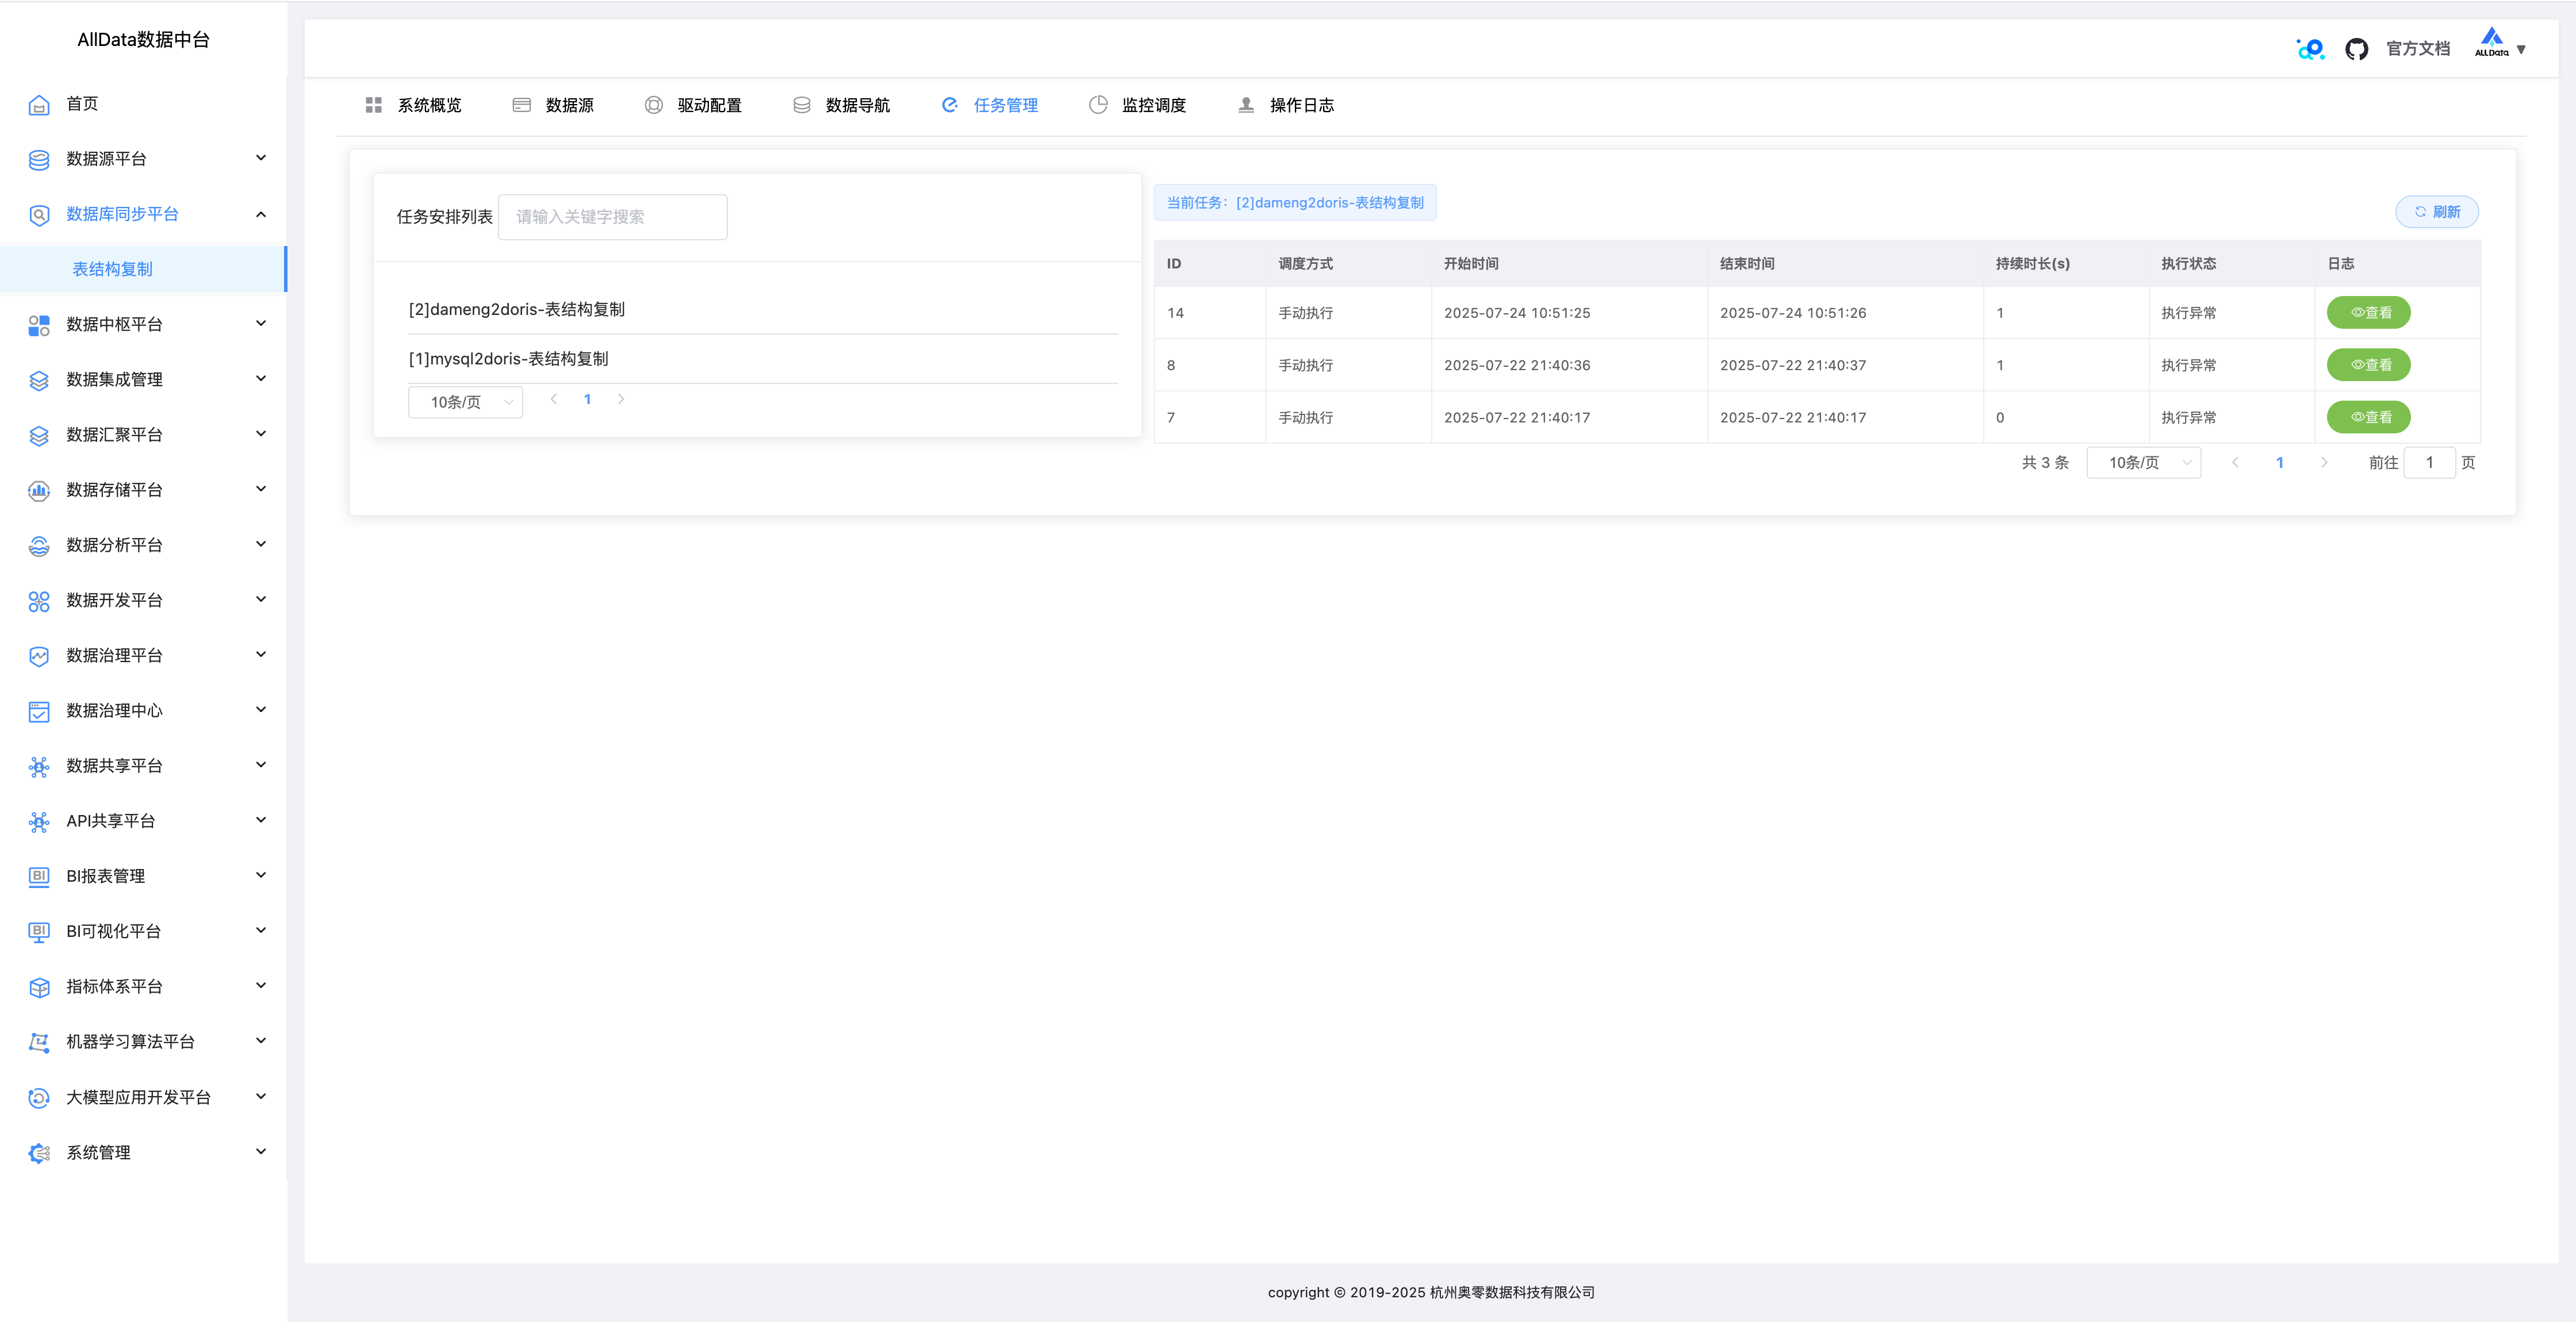This screenshot has width=2576, height=1322.
Task: View log for execution ID 8
Action: [x=2368, y=365]
